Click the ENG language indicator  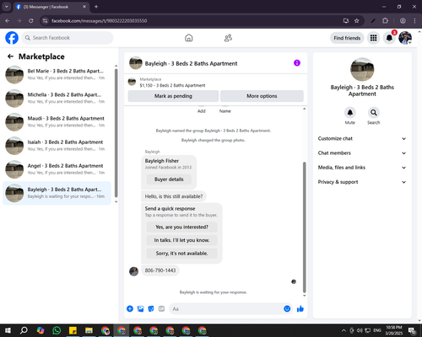pos(377,330)
